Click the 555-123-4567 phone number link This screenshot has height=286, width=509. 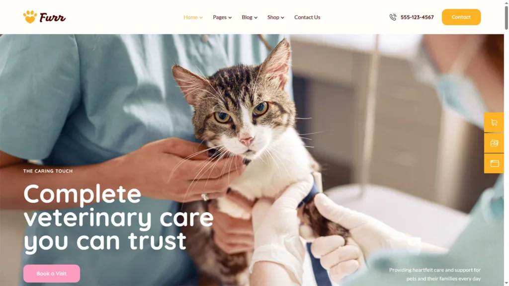point(417,17)
